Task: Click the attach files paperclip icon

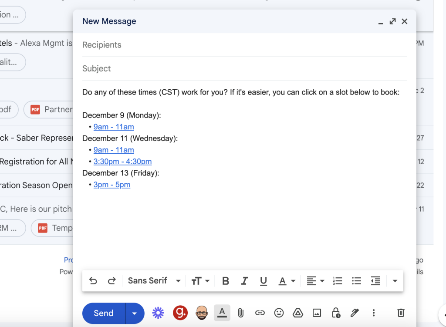Action: [240, 313]
